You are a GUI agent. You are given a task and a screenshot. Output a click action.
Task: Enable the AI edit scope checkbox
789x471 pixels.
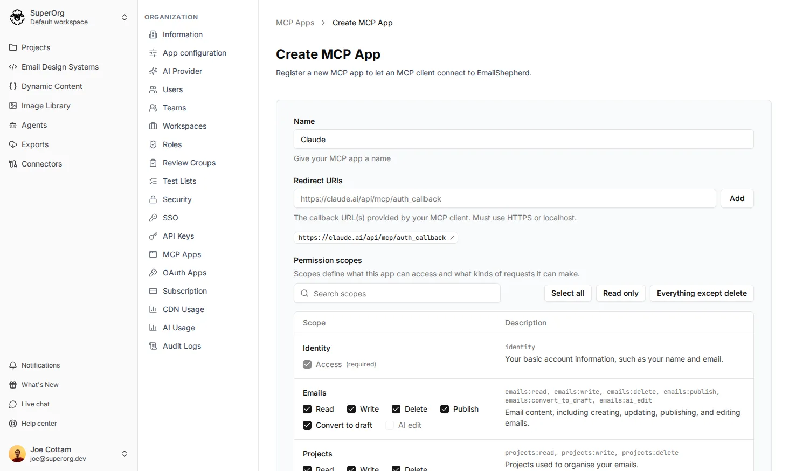[x=390, y=425]
